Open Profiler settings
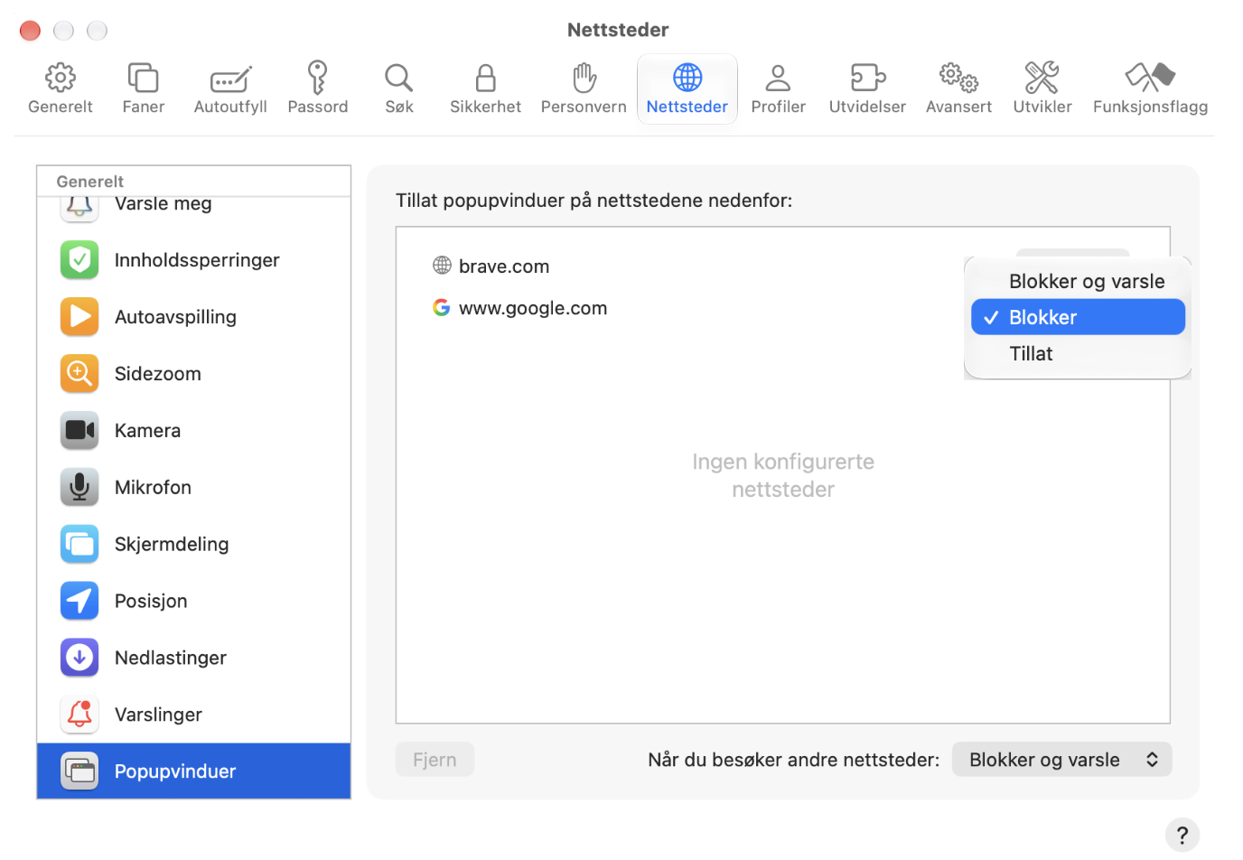 coord(779,89)
